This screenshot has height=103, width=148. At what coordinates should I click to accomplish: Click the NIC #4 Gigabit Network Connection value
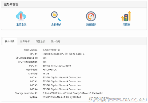point(62,89)
